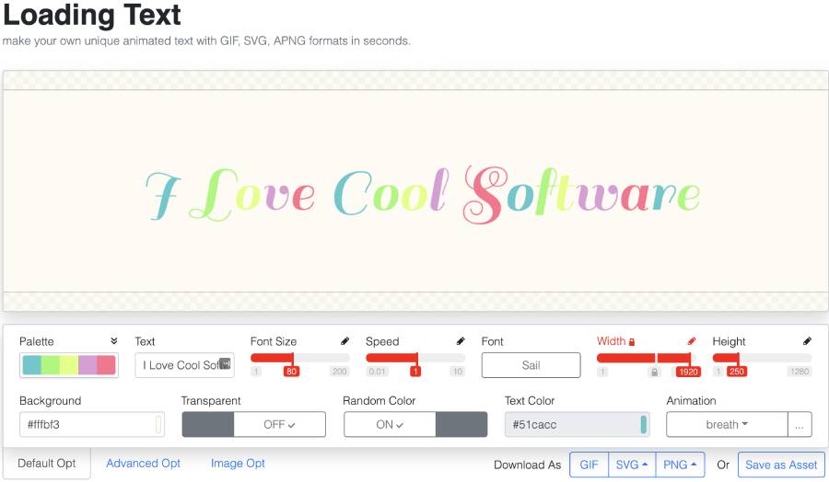The image size is (829, 482).
Task: Open the color Palette selector
Action: pyautogui.click(x=69, y=365)
